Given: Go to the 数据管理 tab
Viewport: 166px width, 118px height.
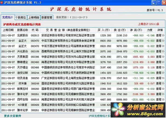Looking at the screenshot, I should (47, 18).
